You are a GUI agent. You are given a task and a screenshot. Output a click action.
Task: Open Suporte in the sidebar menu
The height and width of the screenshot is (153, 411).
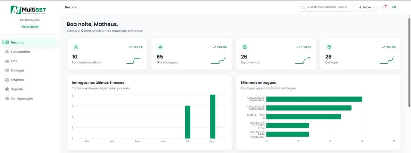click(x=30, y=89)
